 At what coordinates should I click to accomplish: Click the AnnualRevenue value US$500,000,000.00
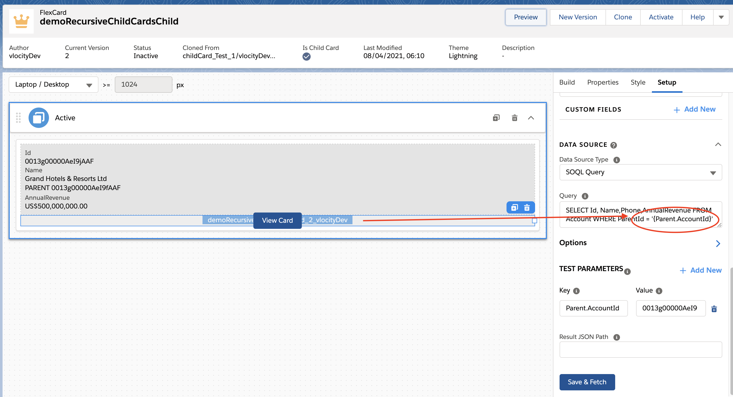pos(56,206)
